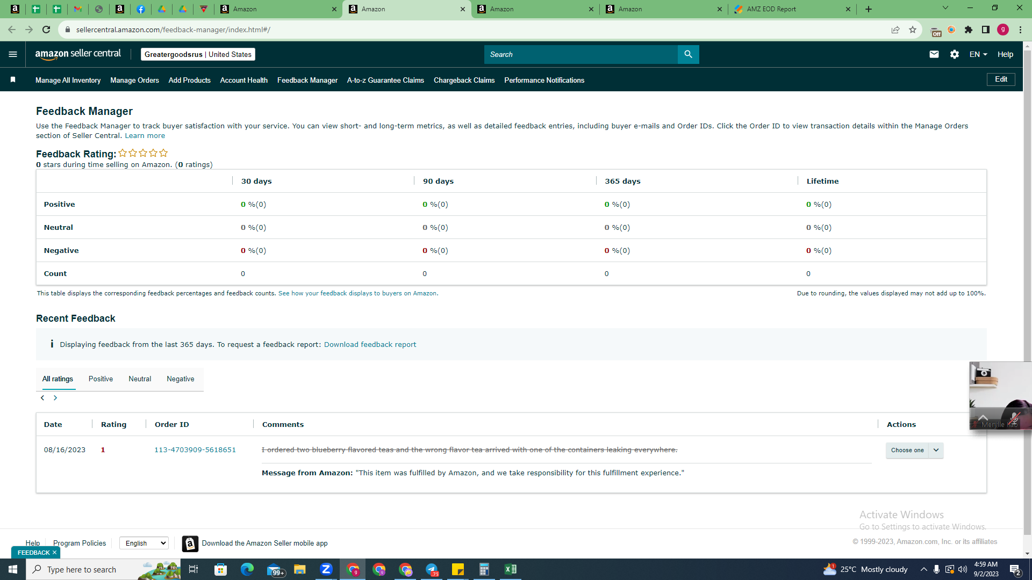Open the Seller Central hamburger menu

click(13, 54)
